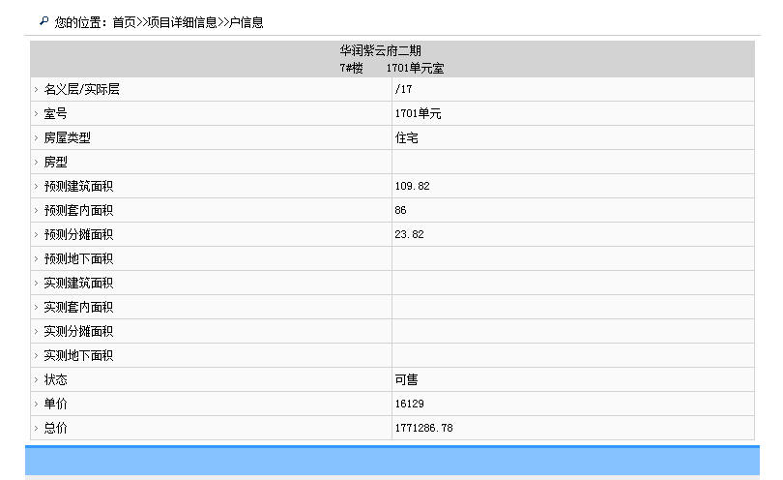This screenshot has height=480, width=783.
Task: Click the arrow bullet beside 状态
Action: pyautogui.click(x=36, y=380)
